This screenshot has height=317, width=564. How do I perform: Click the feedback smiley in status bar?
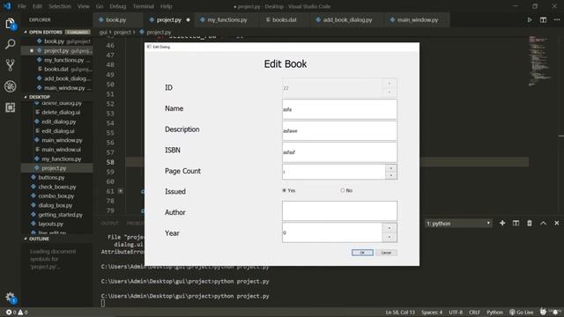pos(543,312)
